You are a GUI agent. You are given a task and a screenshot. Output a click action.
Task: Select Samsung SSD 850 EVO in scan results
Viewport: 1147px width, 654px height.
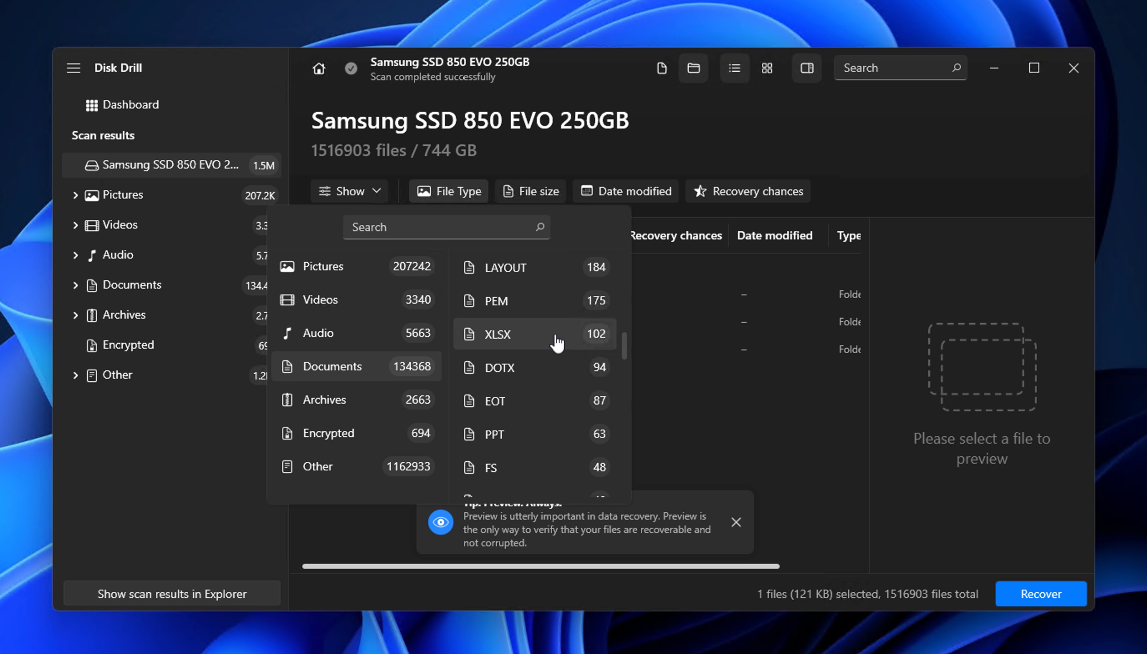(172, 165)
